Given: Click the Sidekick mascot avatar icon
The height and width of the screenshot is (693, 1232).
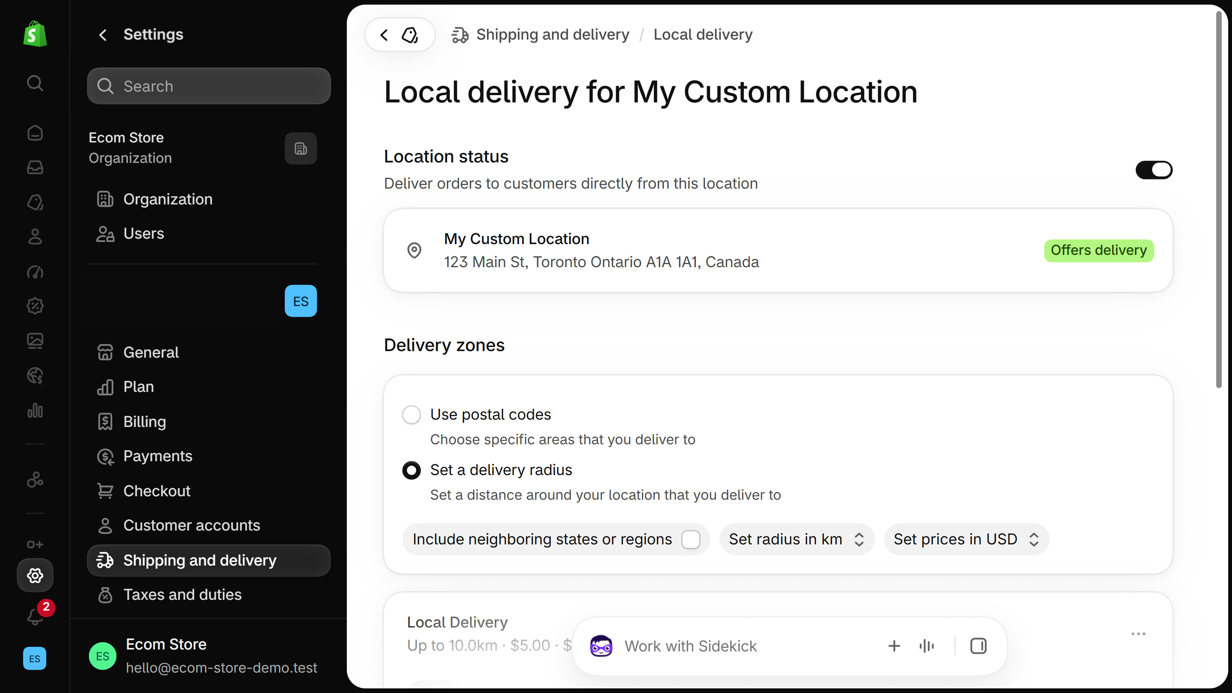Looking at the screenshot, I should [601, 646].
